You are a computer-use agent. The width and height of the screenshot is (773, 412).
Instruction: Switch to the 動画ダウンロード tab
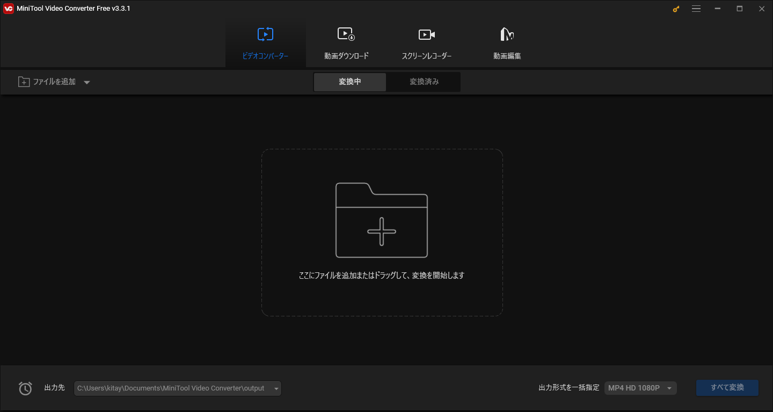346,44
